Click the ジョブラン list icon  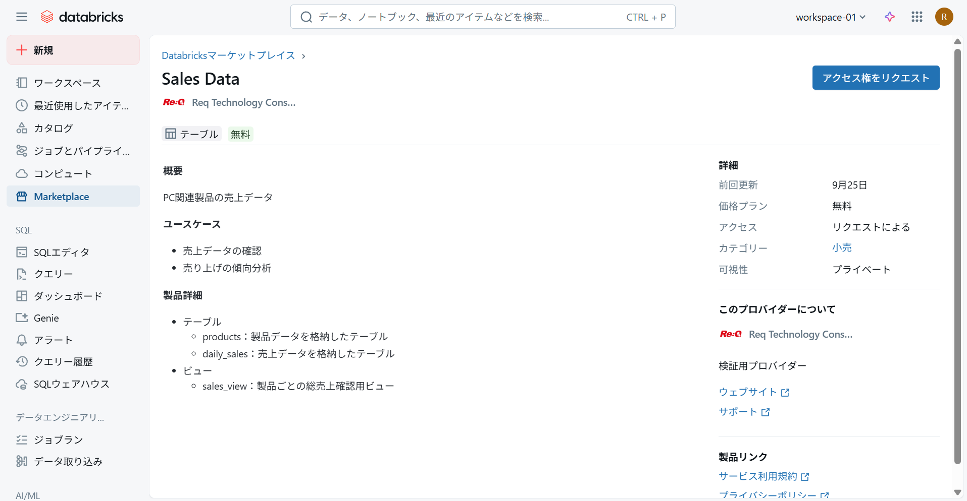pyautogui.click(x=22, y=440)
